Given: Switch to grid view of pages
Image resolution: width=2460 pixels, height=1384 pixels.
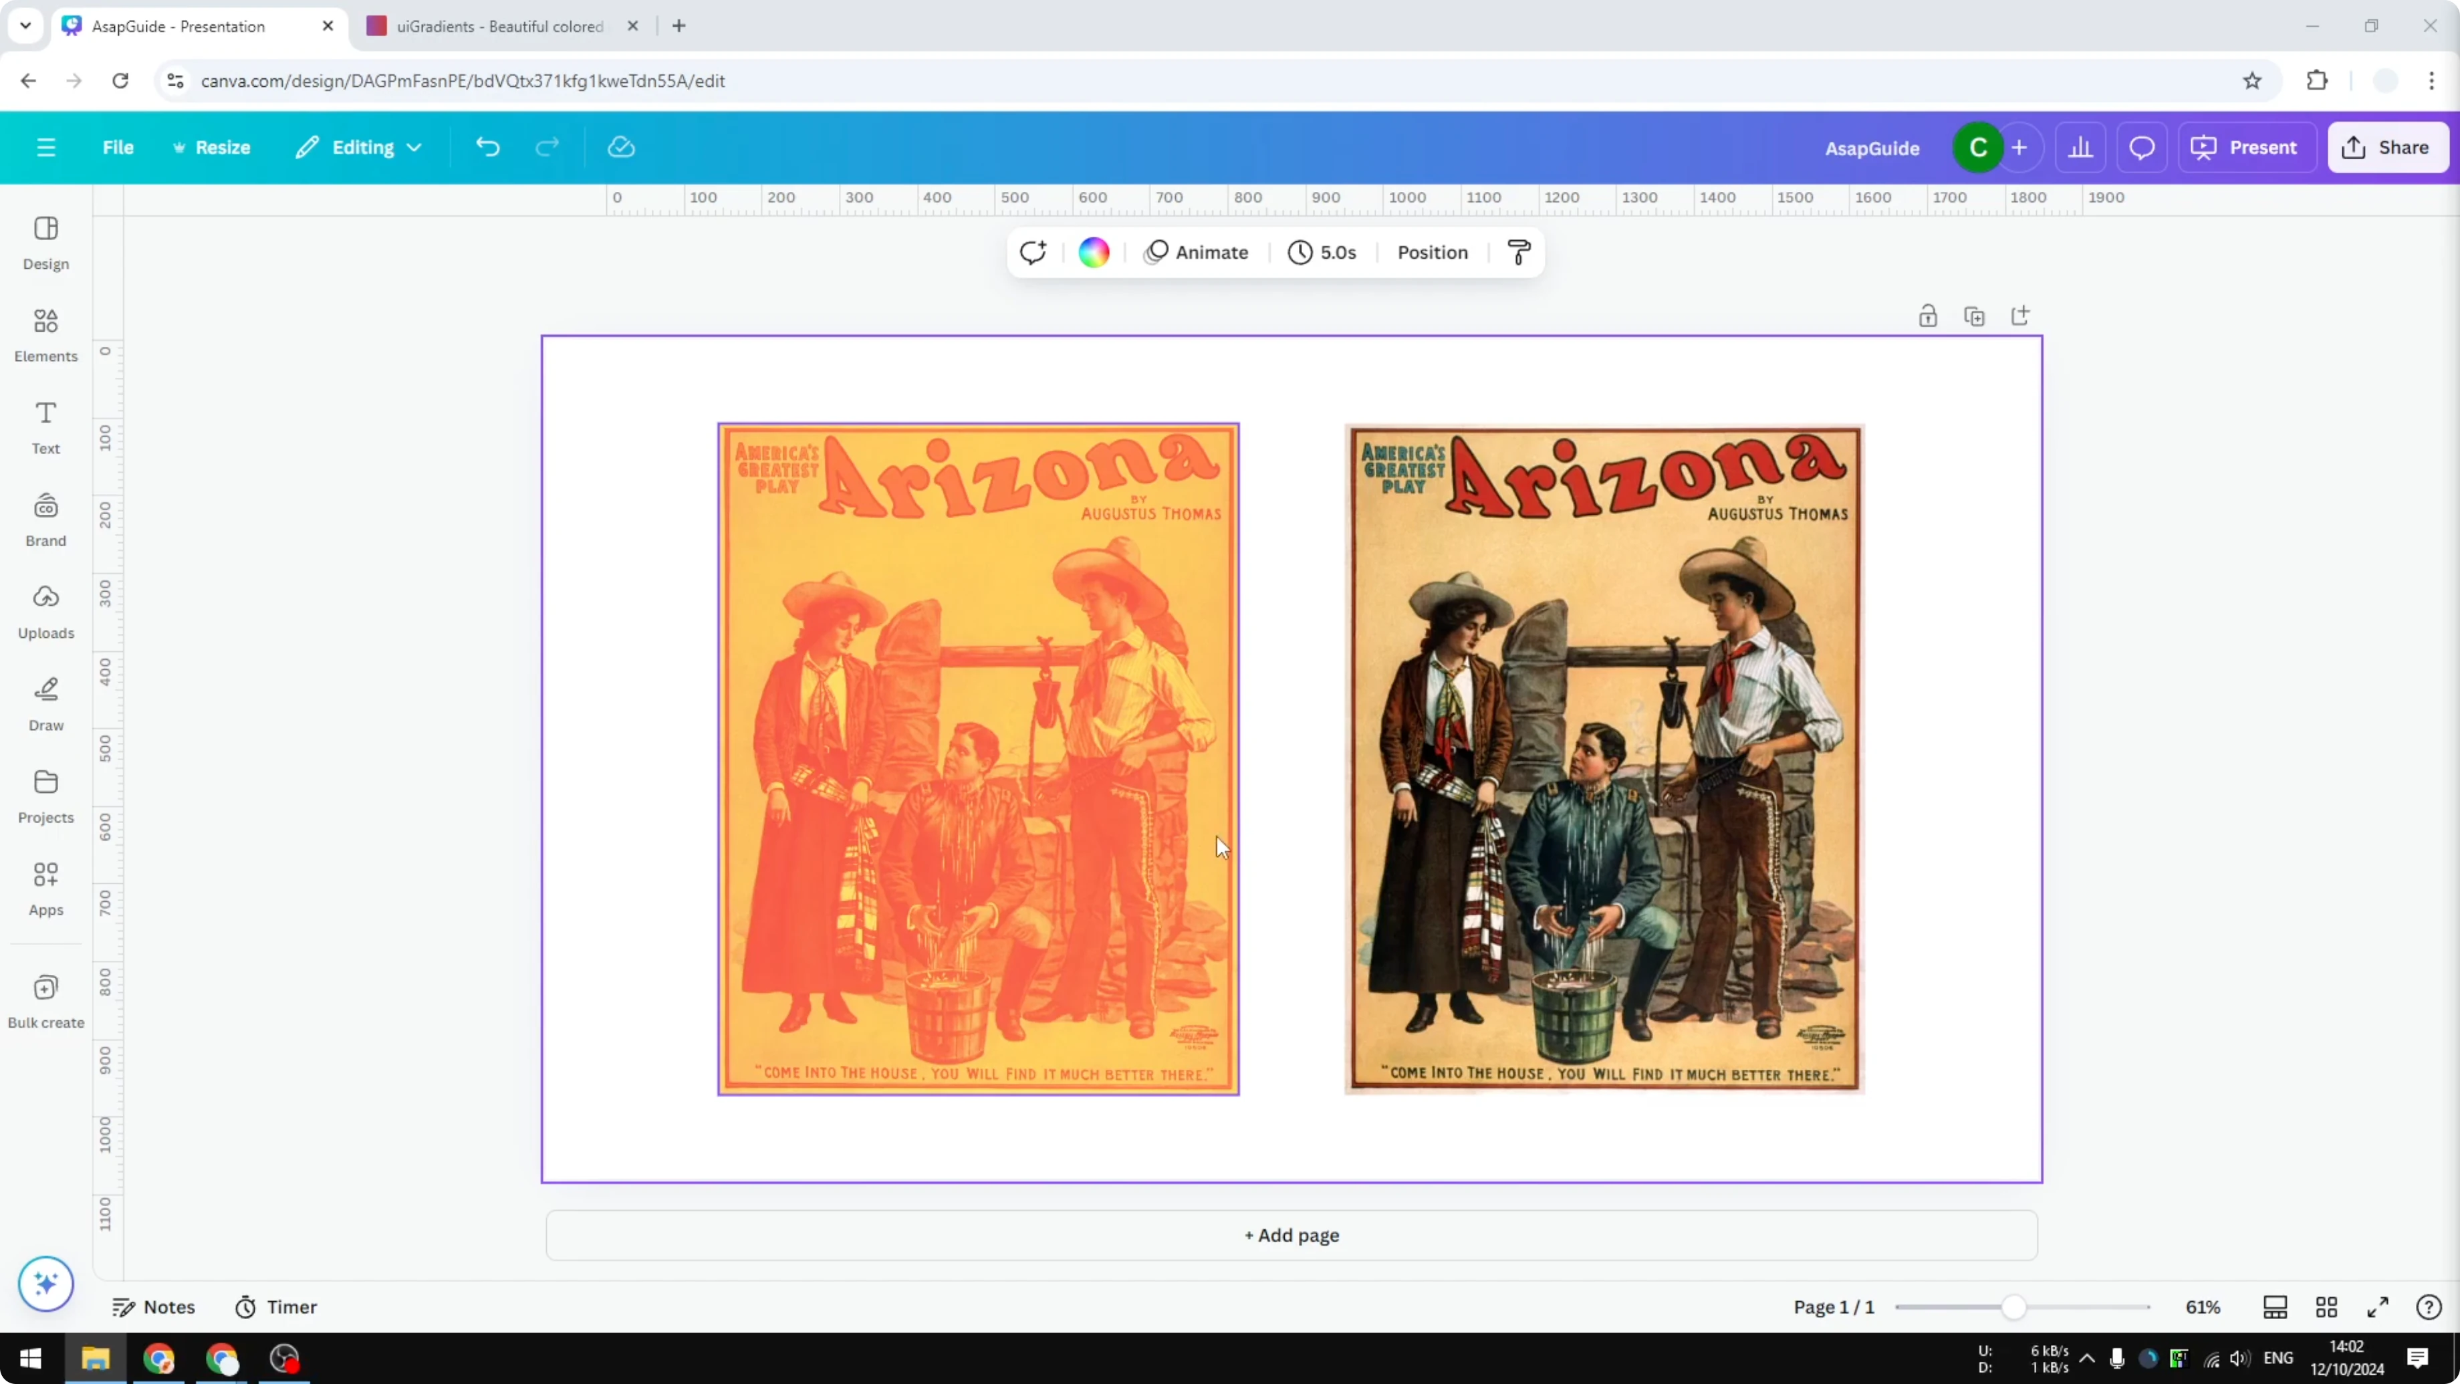Looking at the screenshot, I should pyautogui.click(x=2326, y=1306).
